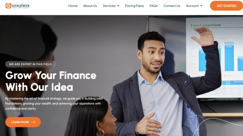Click the 'Loan Comparison' title text

click(x=206, y=25)
